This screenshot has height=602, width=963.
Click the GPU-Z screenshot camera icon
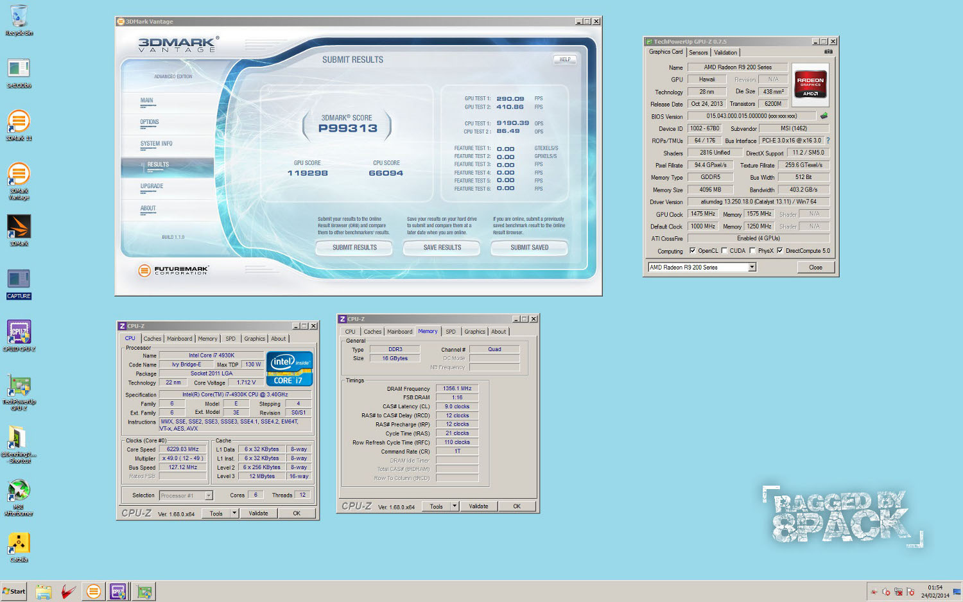(828, 52)
